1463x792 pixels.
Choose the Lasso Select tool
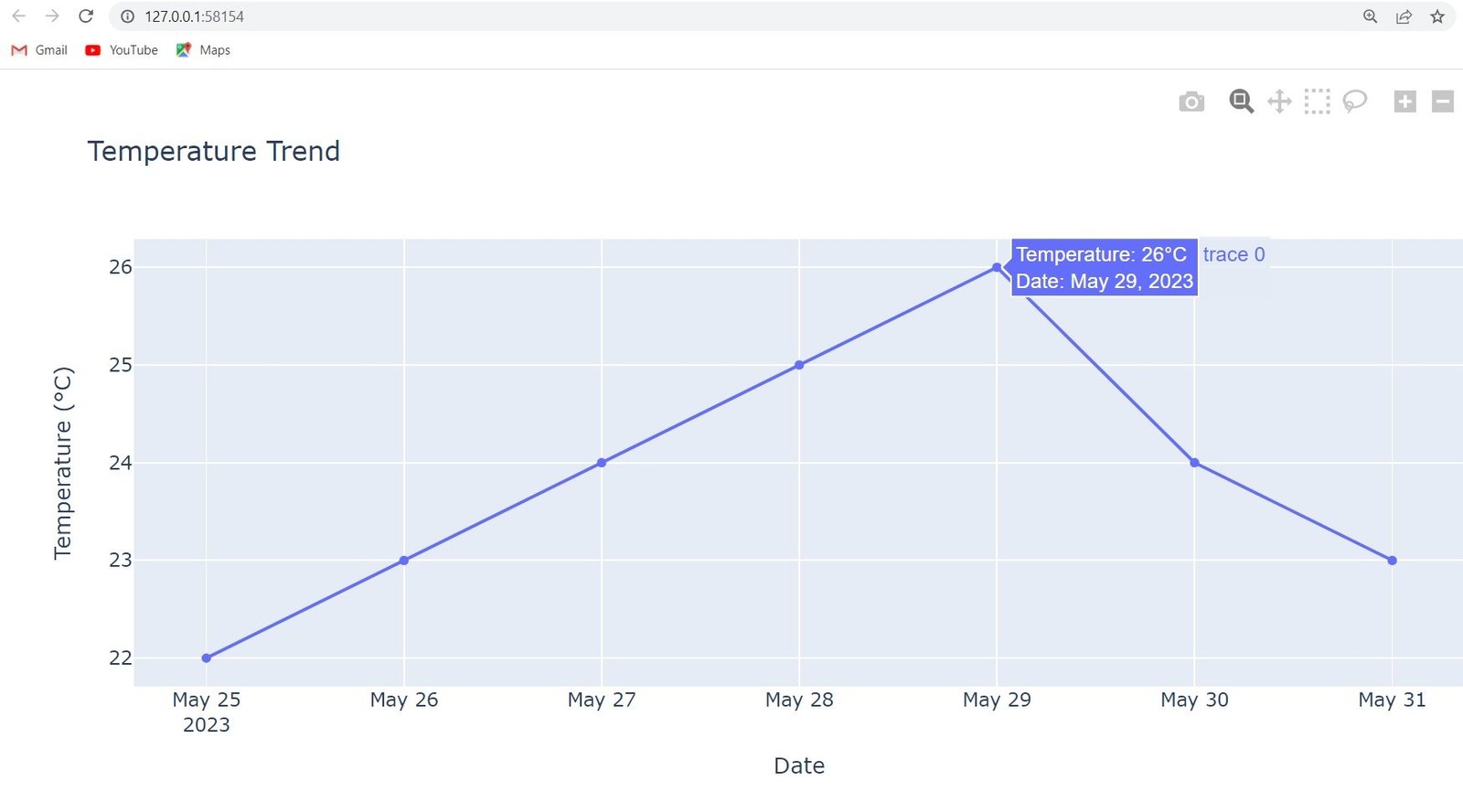(x=1354, y=102)
